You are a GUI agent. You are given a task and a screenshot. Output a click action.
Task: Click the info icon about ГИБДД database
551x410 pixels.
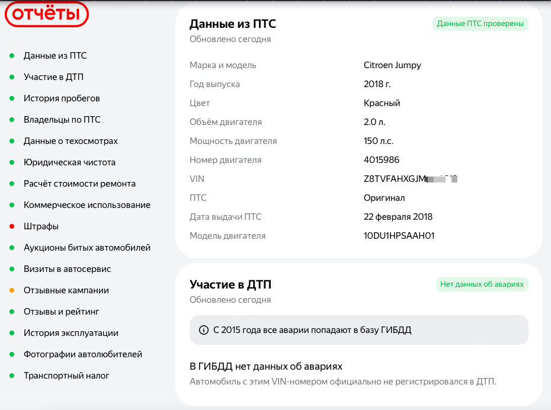[203, 330]
